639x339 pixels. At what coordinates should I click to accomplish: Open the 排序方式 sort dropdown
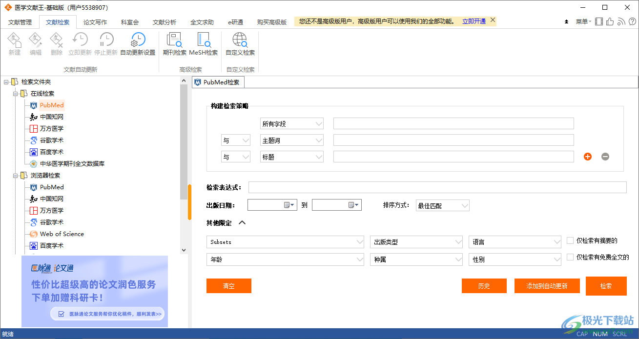pos(442,205)
